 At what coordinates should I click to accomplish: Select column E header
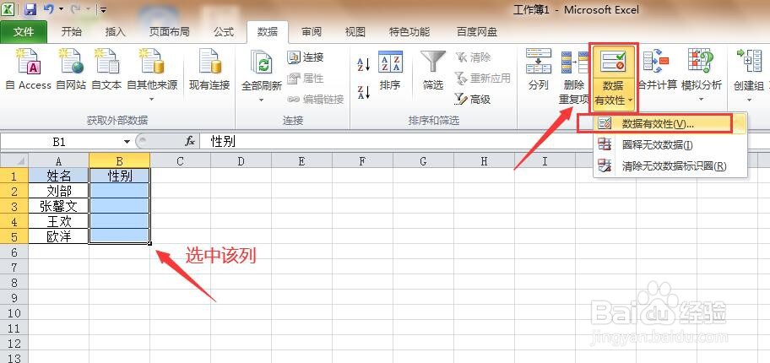pyautogui.click(x=302, y=160)
